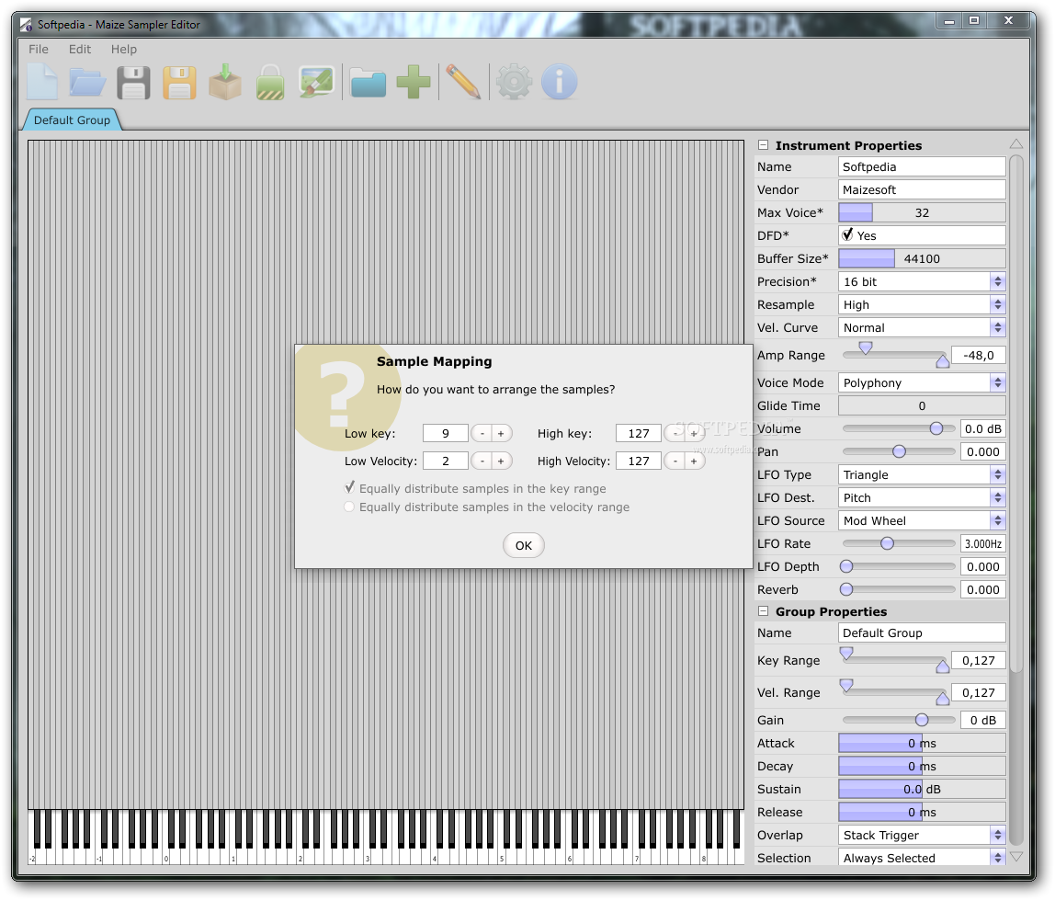Open the Selection Always Selected dropdown

922,859
